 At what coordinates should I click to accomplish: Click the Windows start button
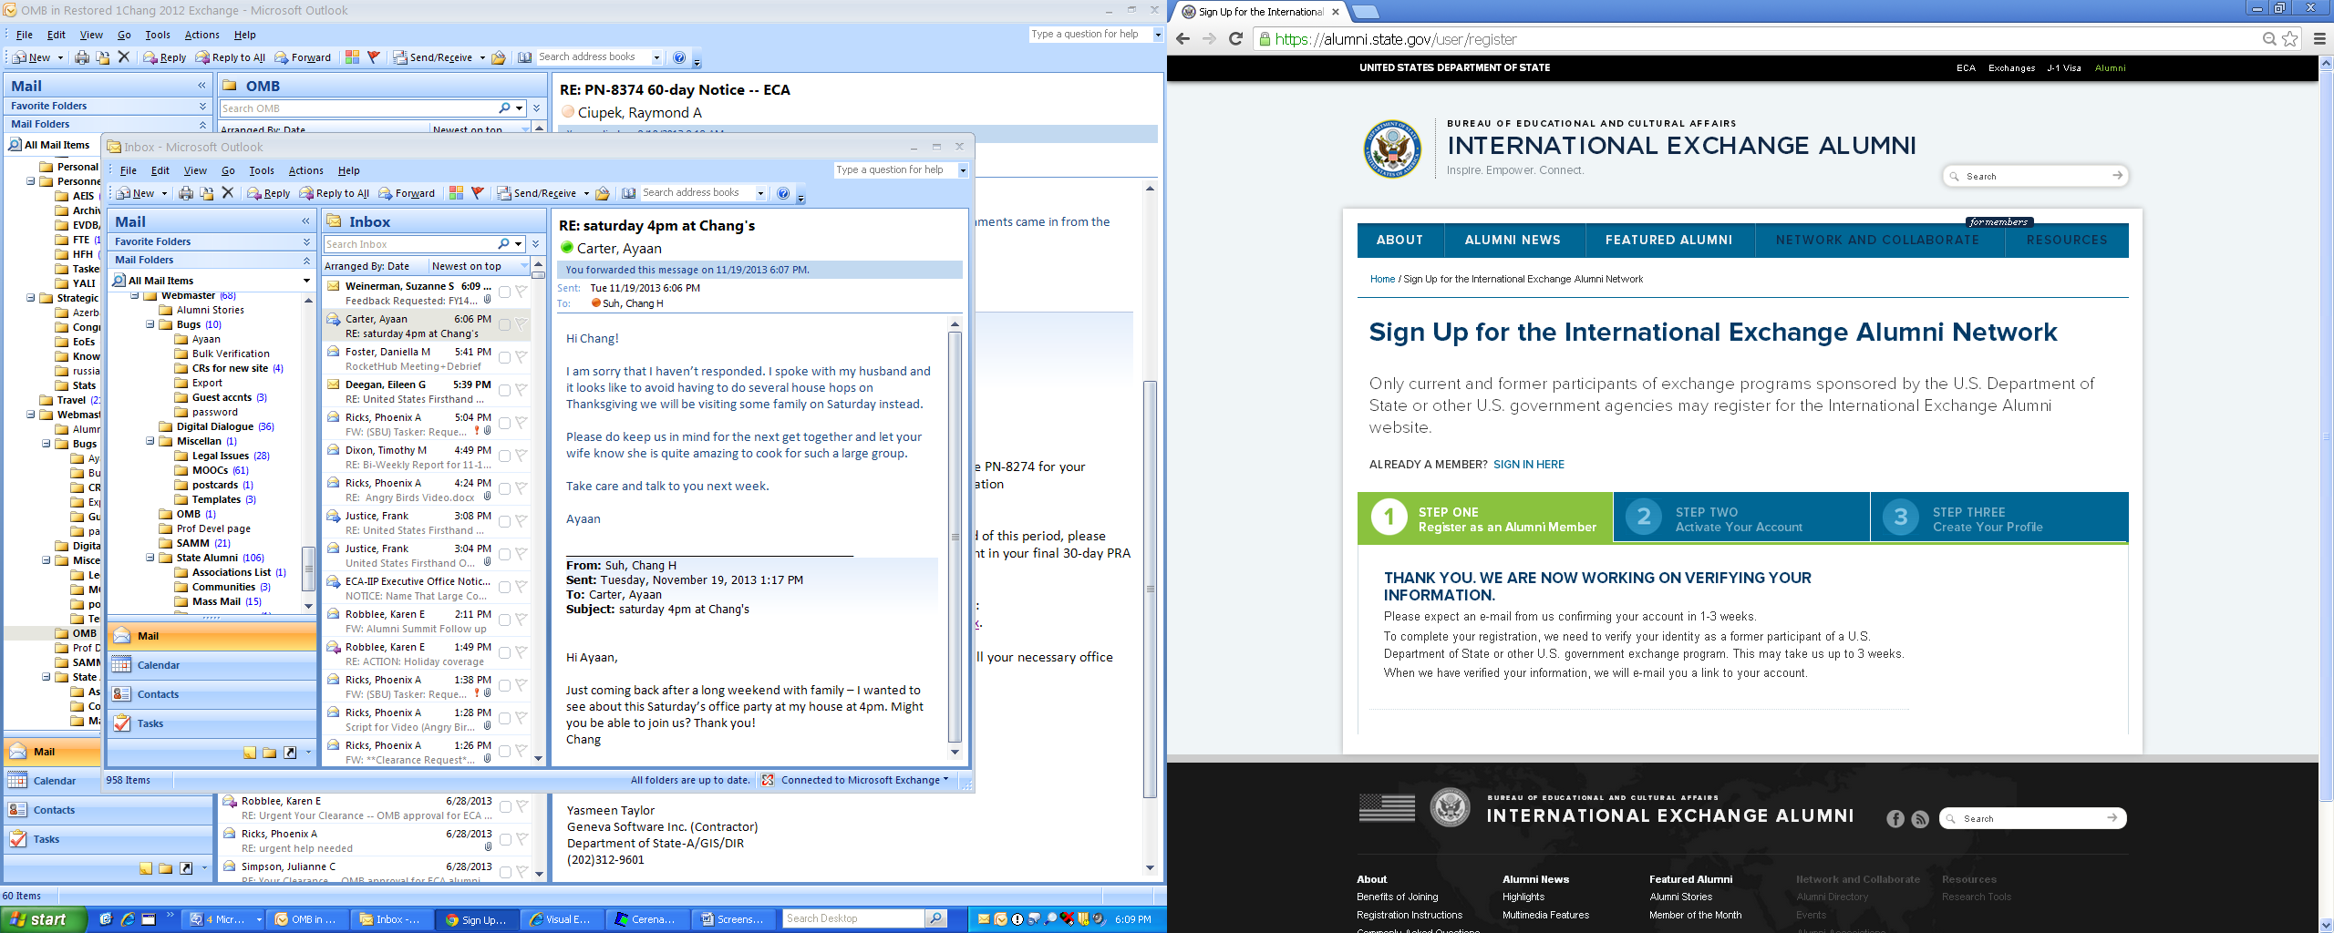coord(44,919)
